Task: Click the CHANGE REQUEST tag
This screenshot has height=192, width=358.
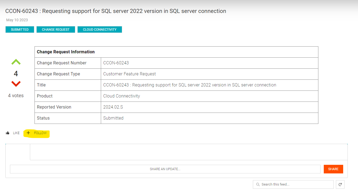Action: [56, 30]
